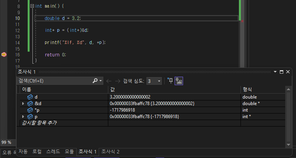Viewport: 296px width, 158px height.
Task: Expand the &d watch entry
Action: pyautogui.click(x=23, y=104)
